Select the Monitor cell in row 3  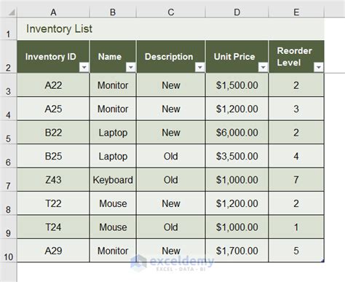pyautogui.click(x=113, y=85)
